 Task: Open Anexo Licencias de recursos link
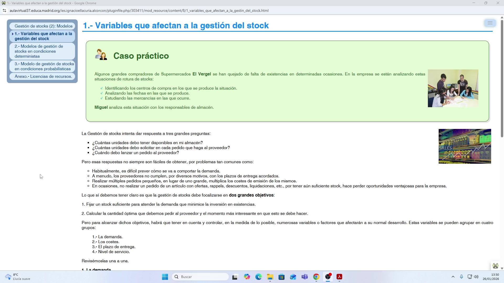pyautogui.click(x=43, y=76)
